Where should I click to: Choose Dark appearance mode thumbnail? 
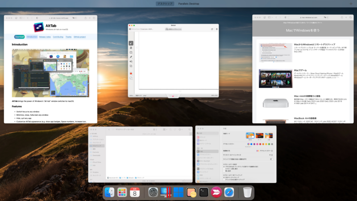click(x=259, y=135)
